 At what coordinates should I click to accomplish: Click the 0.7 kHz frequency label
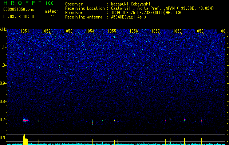tap(3, 120)
